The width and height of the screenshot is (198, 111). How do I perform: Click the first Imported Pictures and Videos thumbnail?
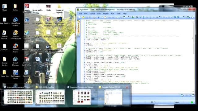18,97
